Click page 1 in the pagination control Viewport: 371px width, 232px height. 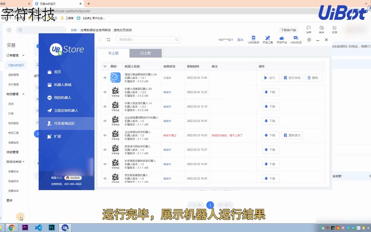point(210,205)
